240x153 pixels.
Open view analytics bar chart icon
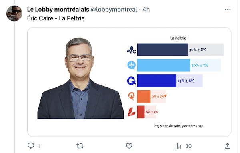coord(178,146)
